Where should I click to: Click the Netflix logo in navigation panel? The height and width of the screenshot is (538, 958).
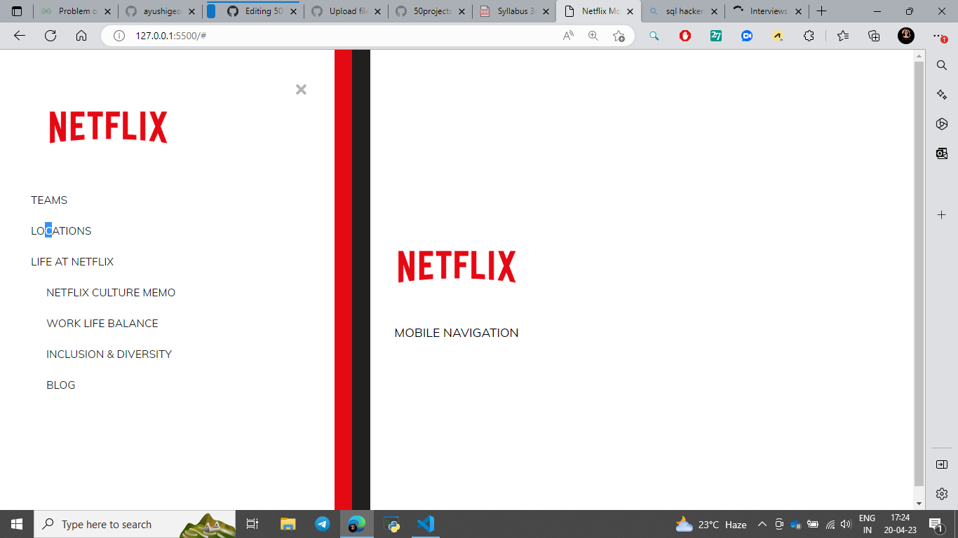tap(108, 127)
